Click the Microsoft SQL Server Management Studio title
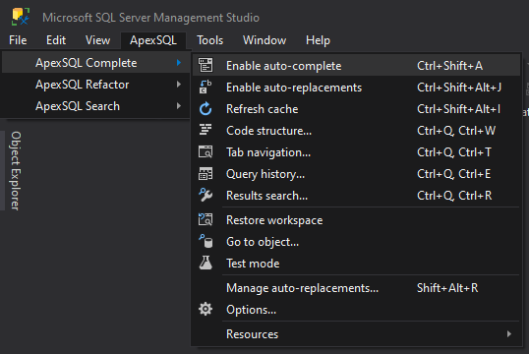Image resolution: width=529 pixels, height=354 pixels. (150, 18)
